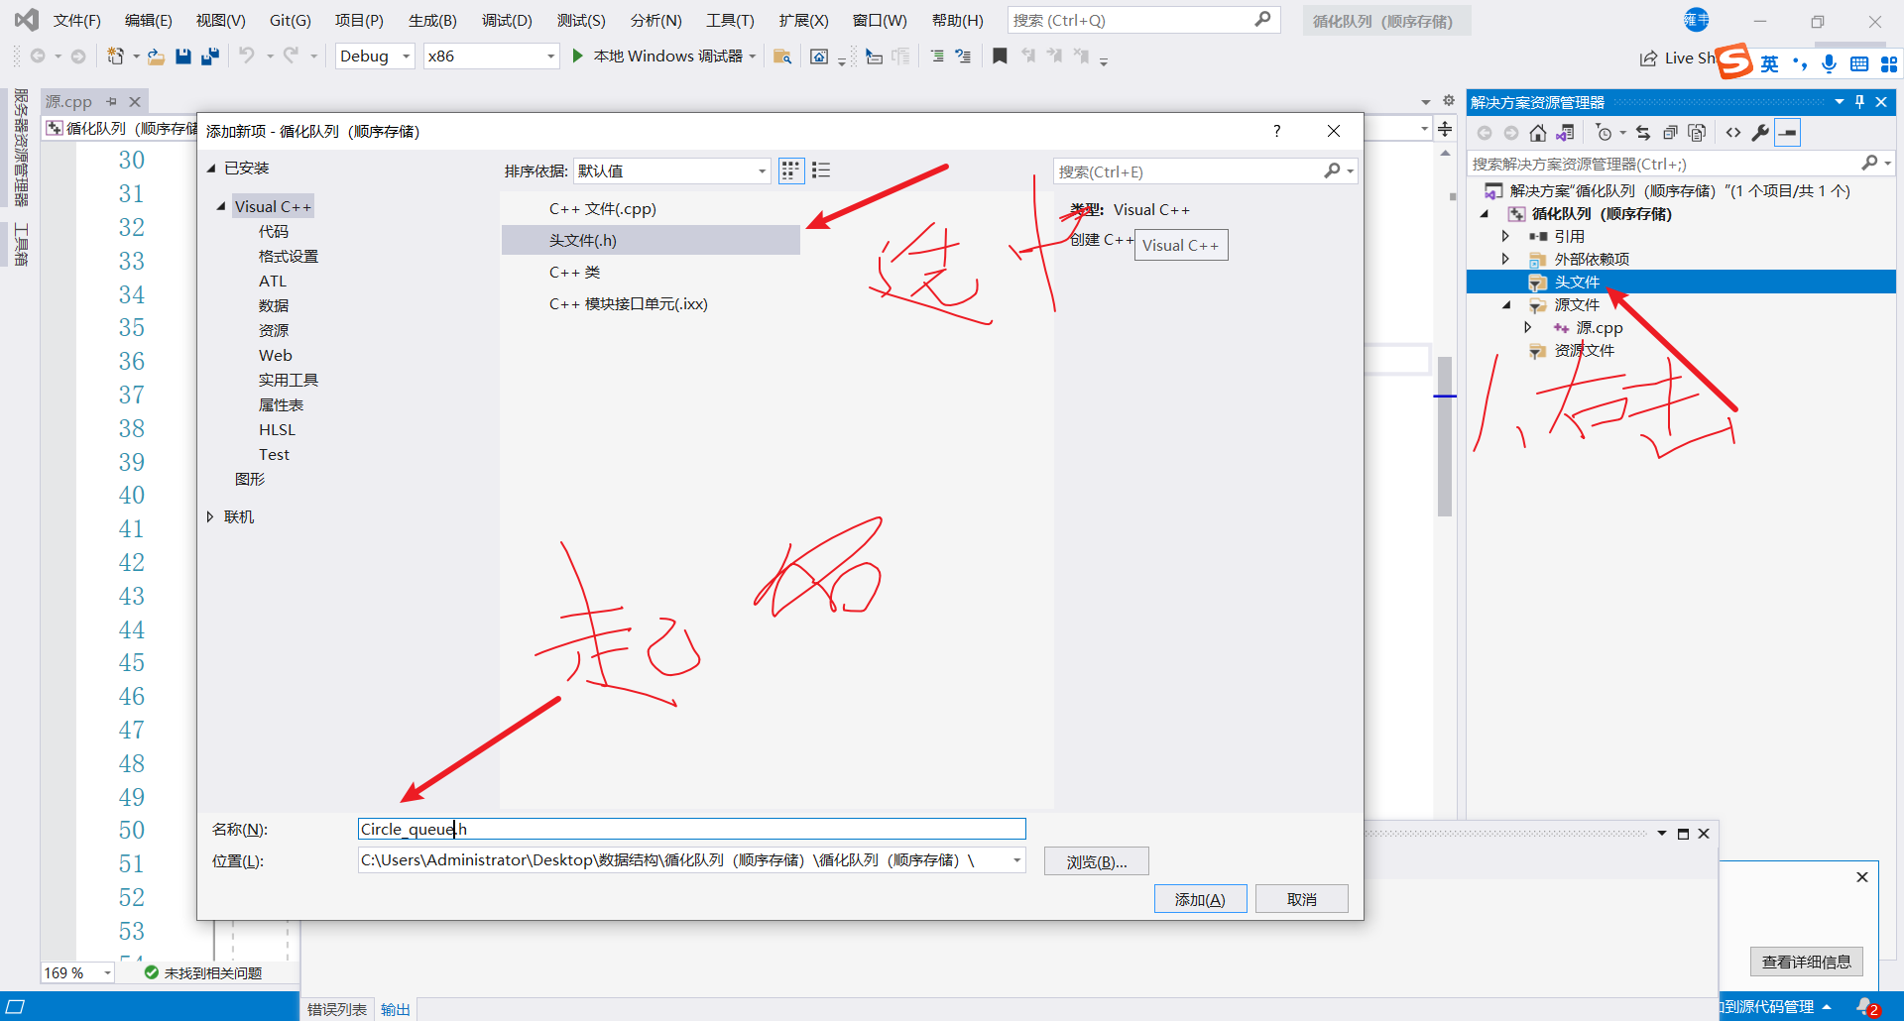
Task: Open Properties wrench icon in Solution Explorer
Action: pos(1760,133)
